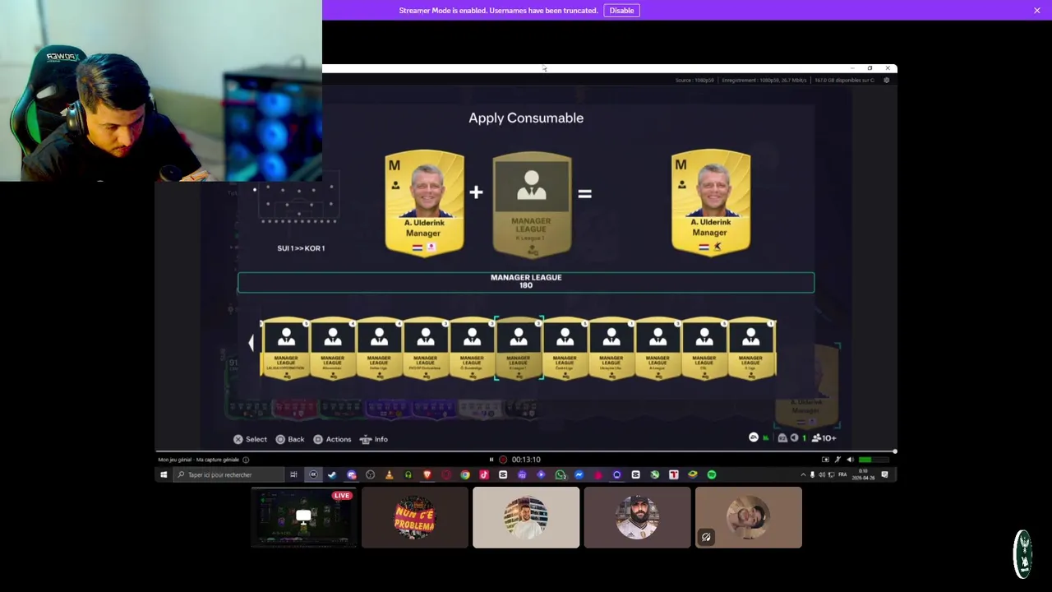Screen dimensions: 1052x592
Task: Open Messenger from the taskbar
Action: (579, 474)
